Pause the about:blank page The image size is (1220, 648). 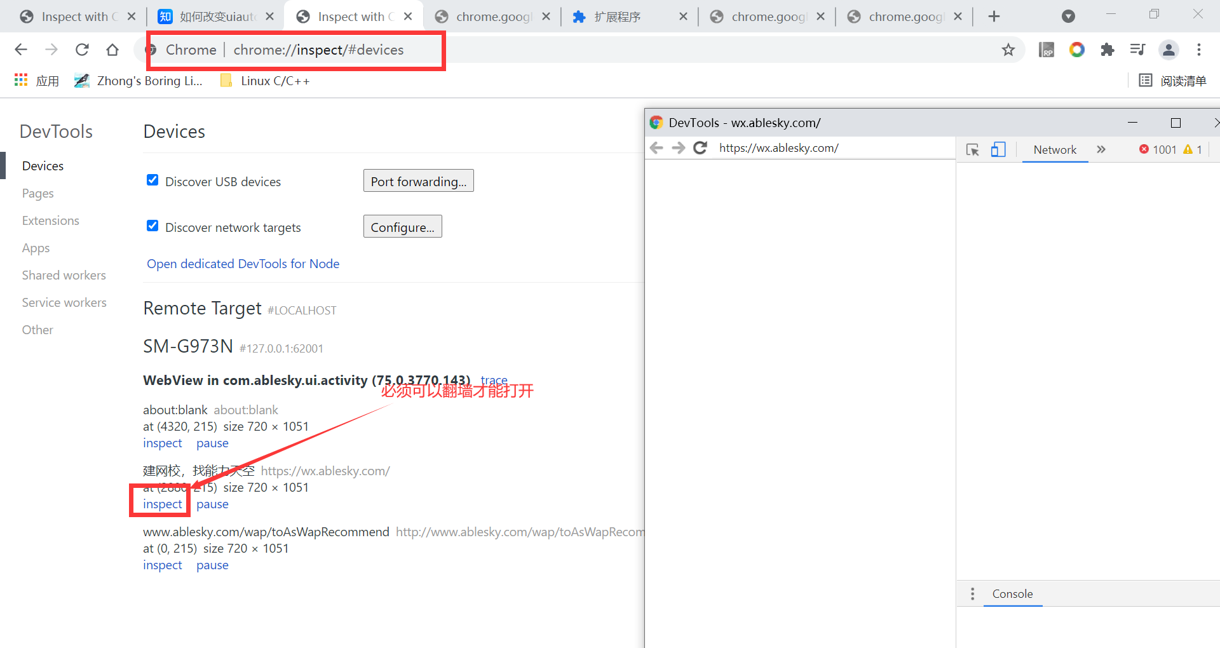pos(212,443)
